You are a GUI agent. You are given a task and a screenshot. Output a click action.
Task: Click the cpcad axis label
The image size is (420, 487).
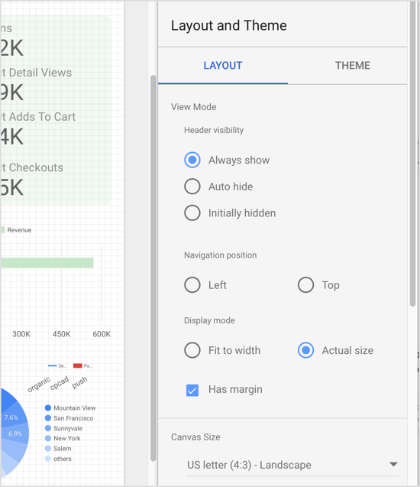pos(60,382)
